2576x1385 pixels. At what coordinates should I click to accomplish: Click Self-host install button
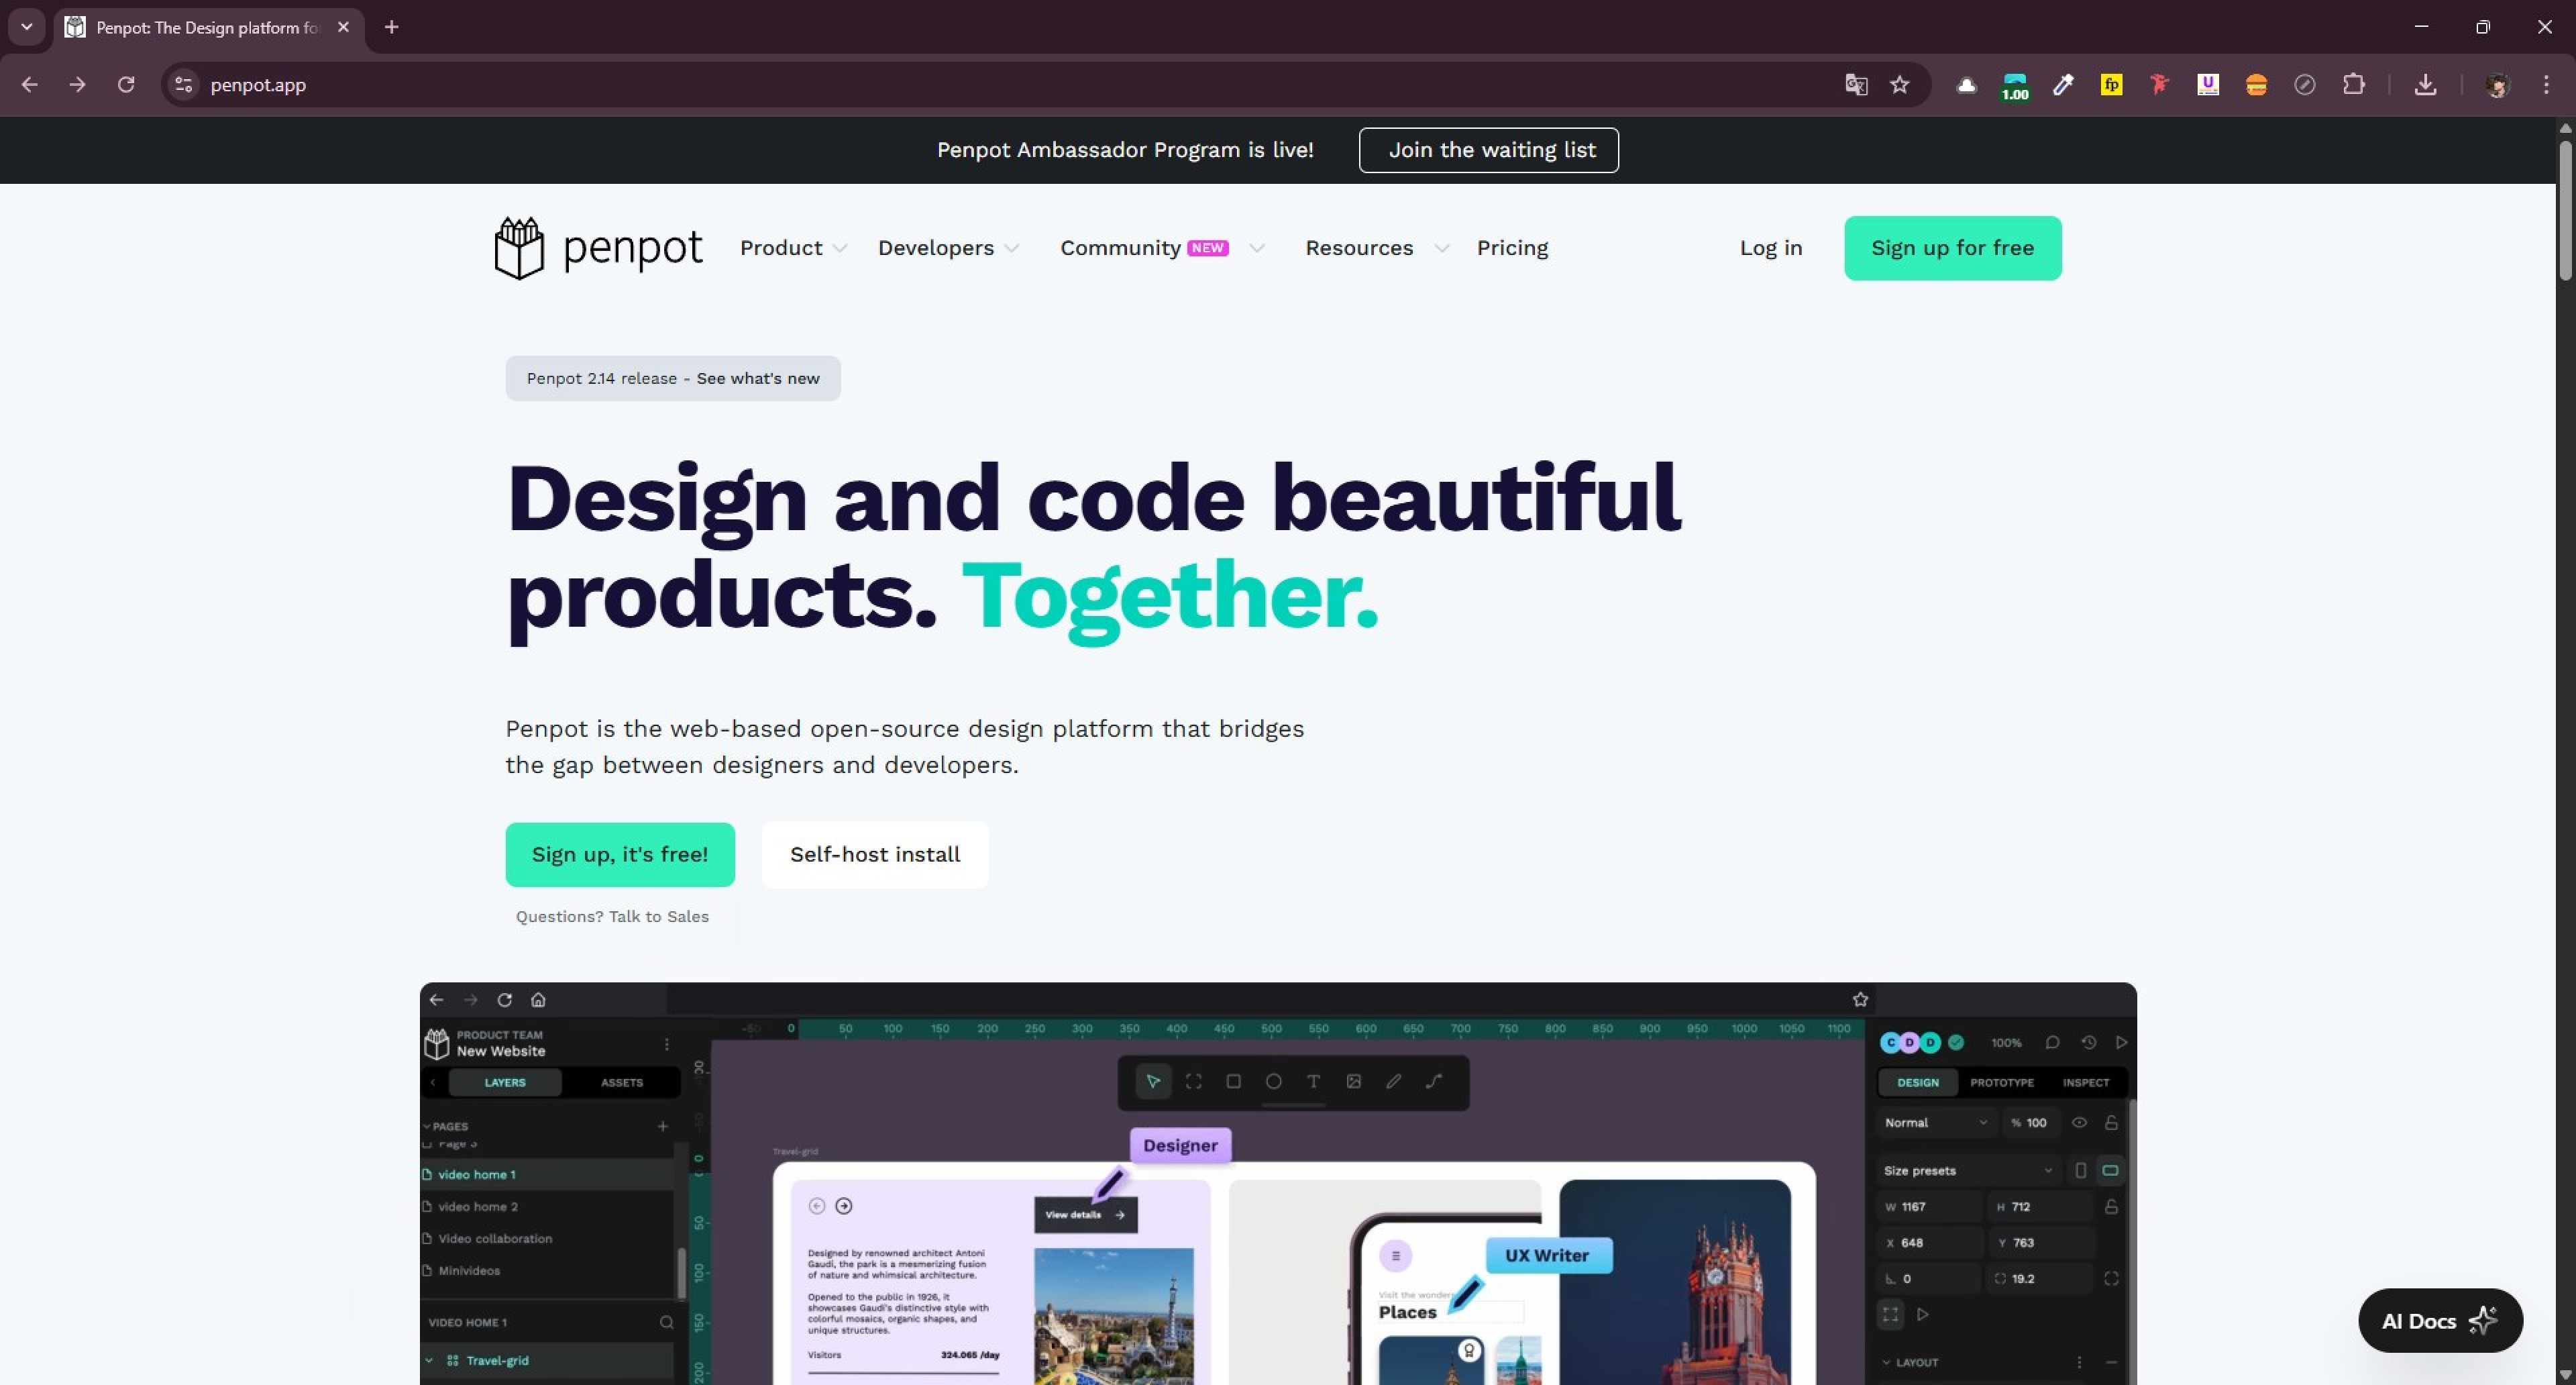pyautogui.click(x=875, y=855)
